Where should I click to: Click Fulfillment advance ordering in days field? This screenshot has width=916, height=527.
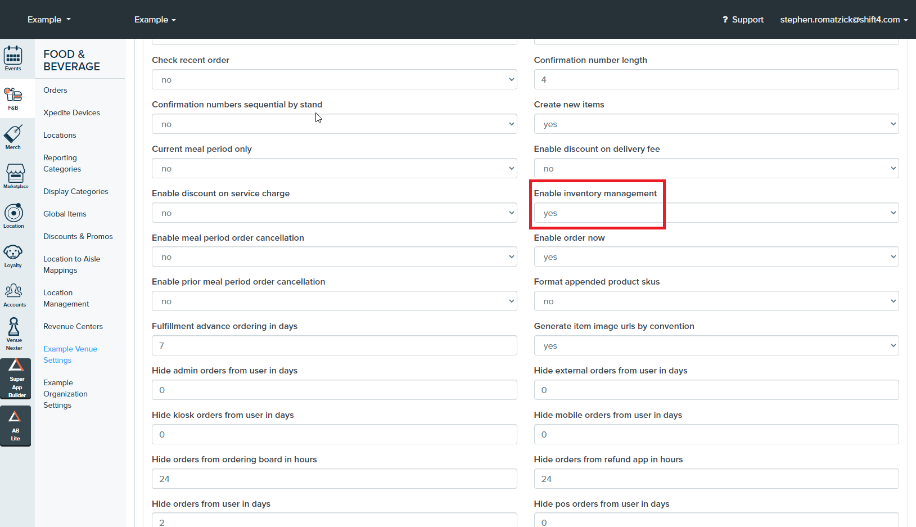(x=334, y=345)
